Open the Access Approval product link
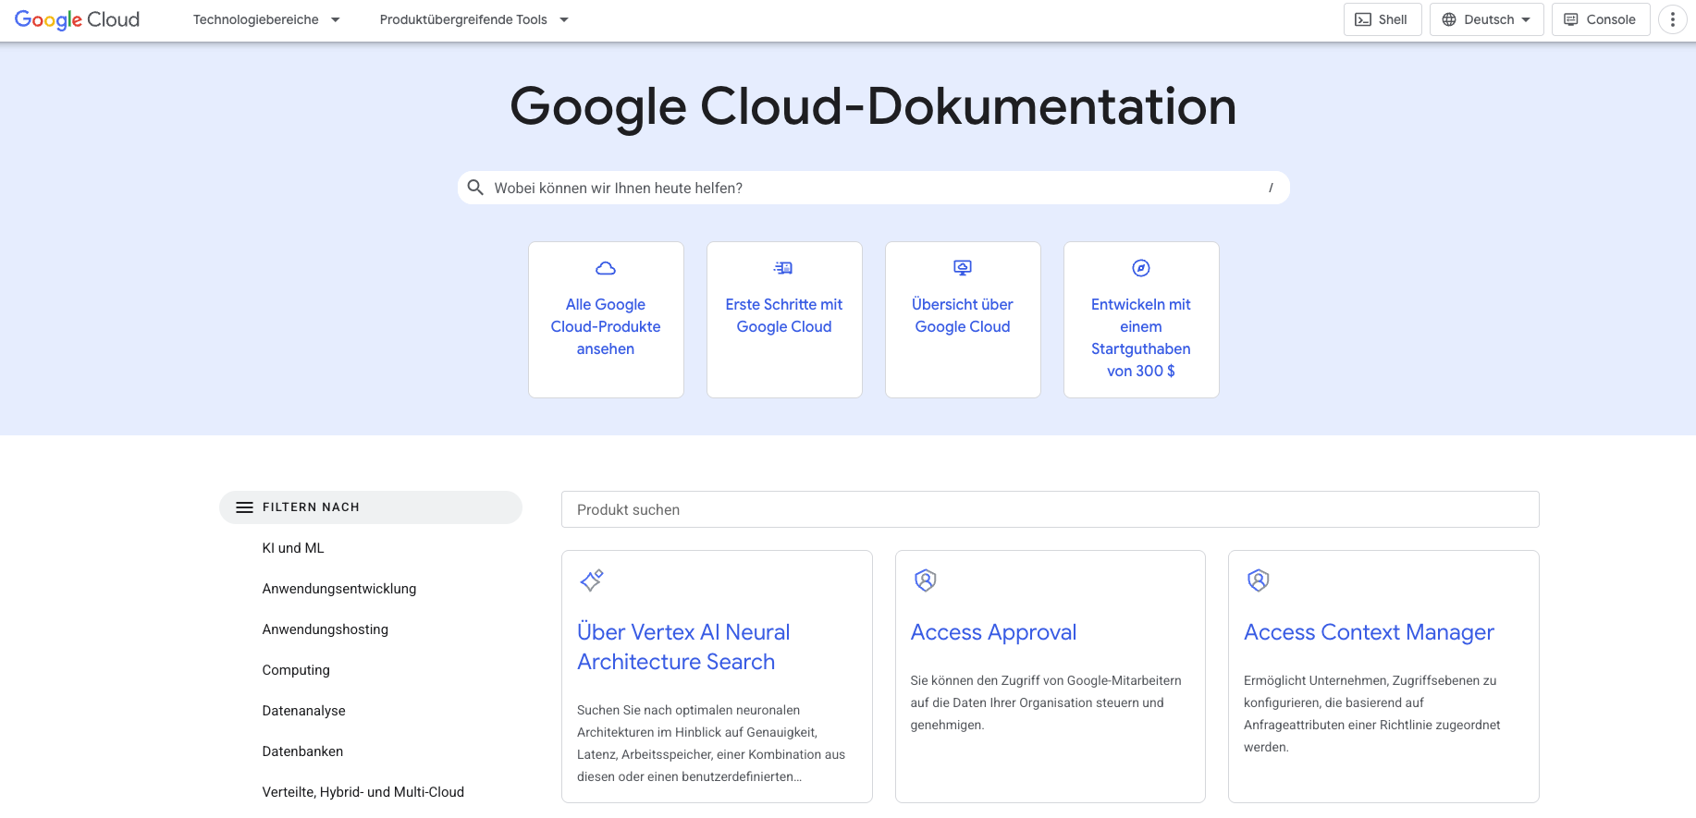The image size is (1696, 818). click(x=993, y=632)
